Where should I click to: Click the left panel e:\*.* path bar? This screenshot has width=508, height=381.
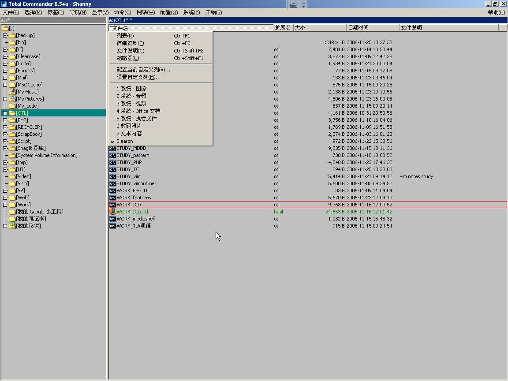(53, 20)
